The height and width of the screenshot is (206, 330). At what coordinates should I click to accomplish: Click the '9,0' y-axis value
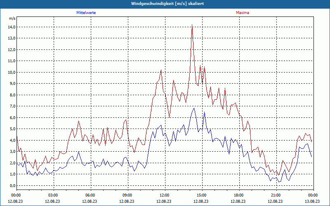[12, 84]
